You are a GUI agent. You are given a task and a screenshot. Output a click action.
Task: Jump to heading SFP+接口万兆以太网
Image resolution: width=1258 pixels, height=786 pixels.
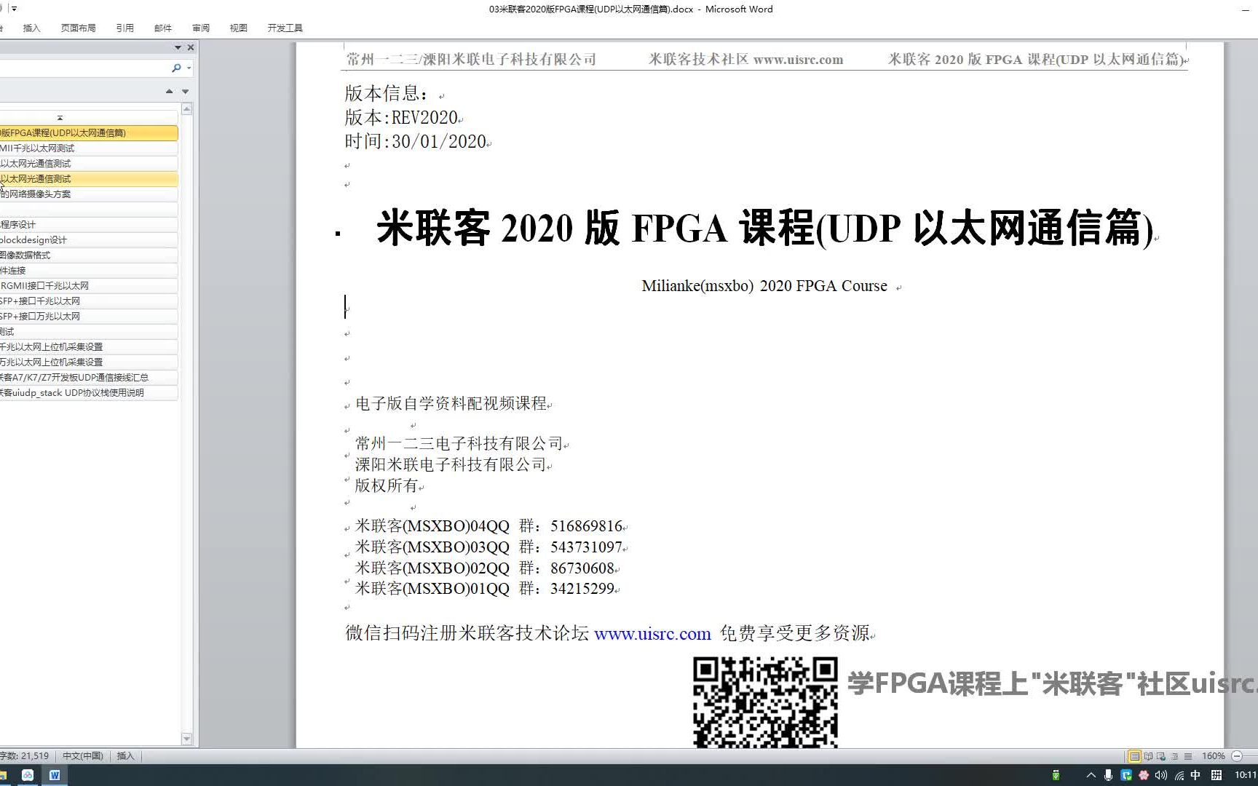(89, 316)
